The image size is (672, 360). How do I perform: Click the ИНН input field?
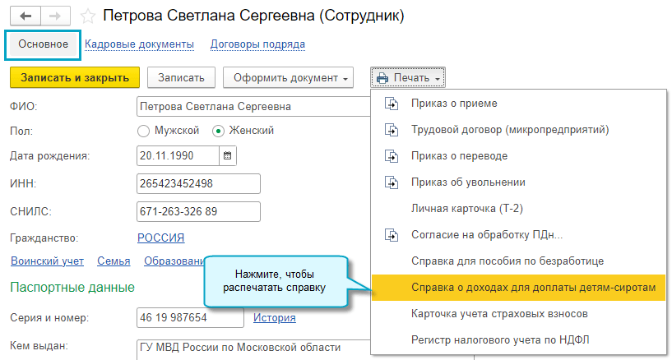[x=198, y=183]
